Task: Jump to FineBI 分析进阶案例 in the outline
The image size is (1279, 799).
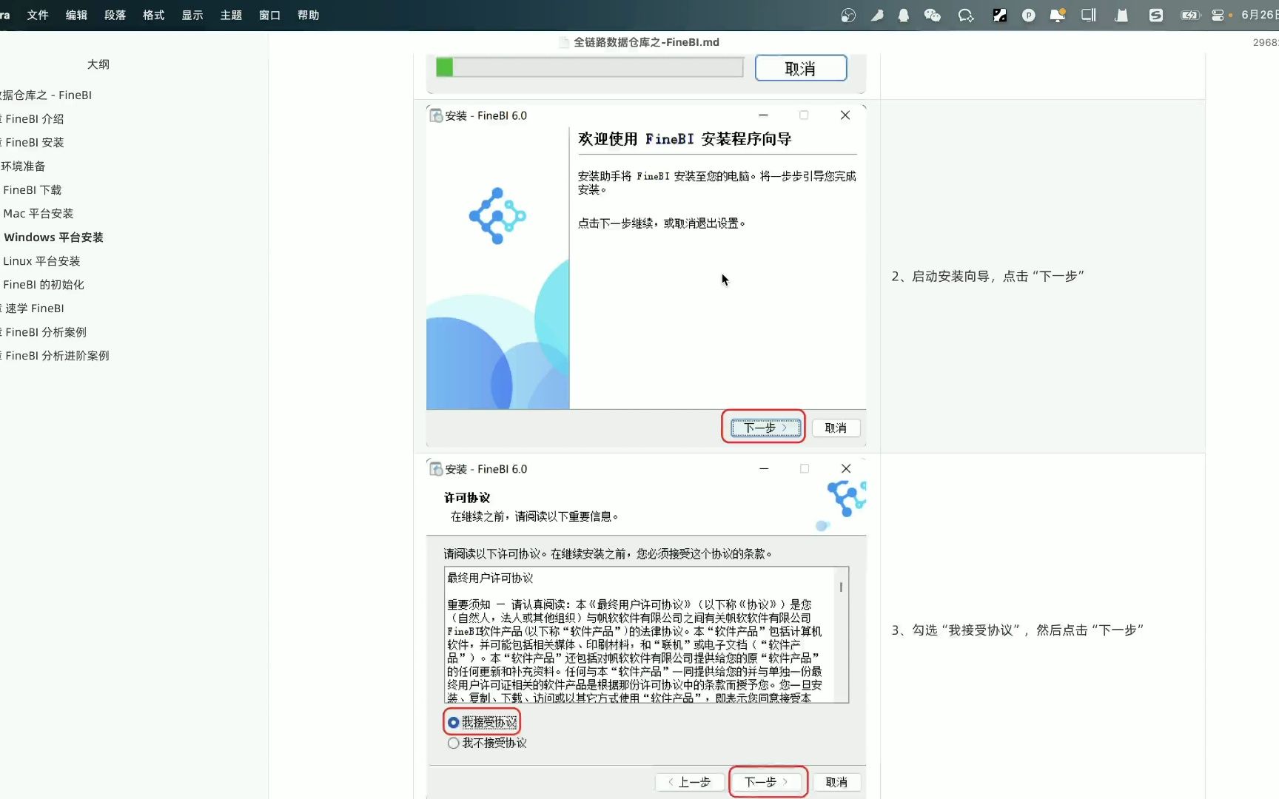Action: pyautogui.click(x=56, y=356)
